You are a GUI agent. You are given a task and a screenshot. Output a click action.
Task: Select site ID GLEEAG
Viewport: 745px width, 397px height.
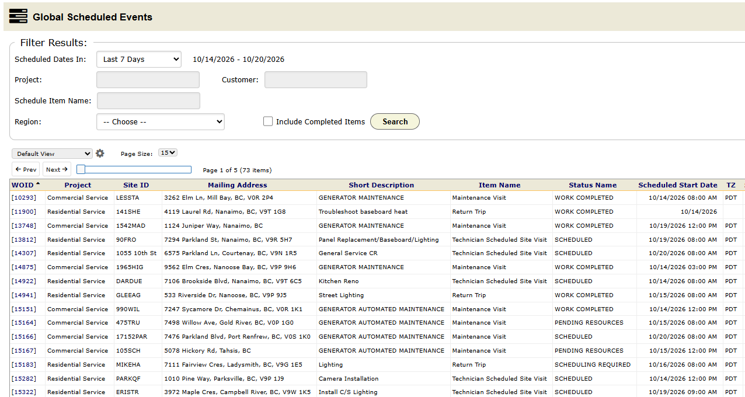(x=128, y=295)
